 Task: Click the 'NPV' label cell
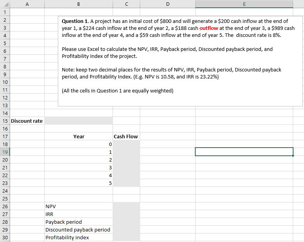(78, 206)
